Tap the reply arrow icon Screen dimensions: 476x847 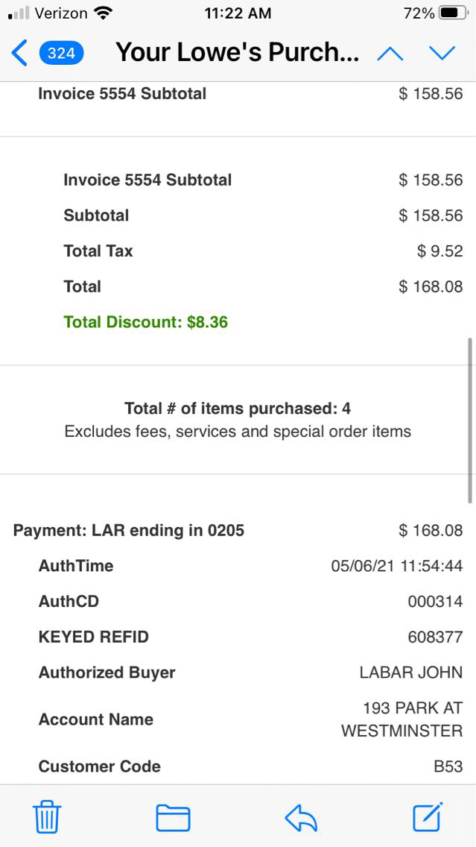[x=301, y=818]
